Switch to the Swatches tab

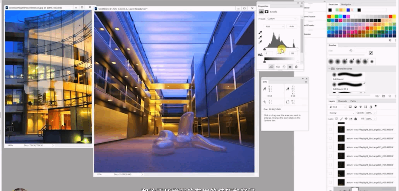(x=333, y=5)
